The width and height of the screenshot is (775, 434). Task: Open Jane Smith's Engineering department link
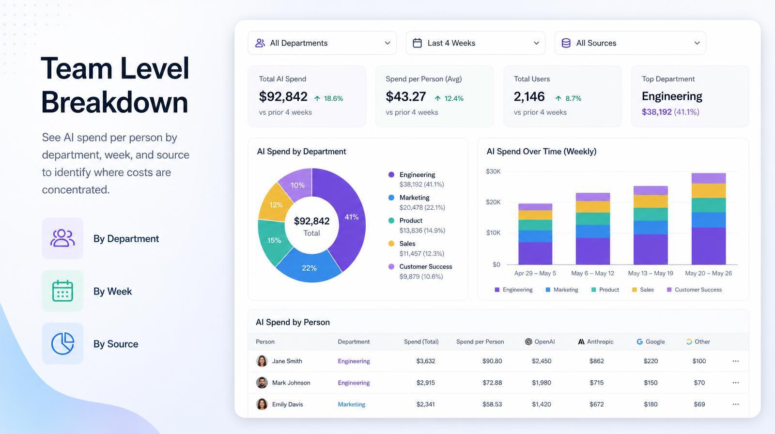pos(354,361)
